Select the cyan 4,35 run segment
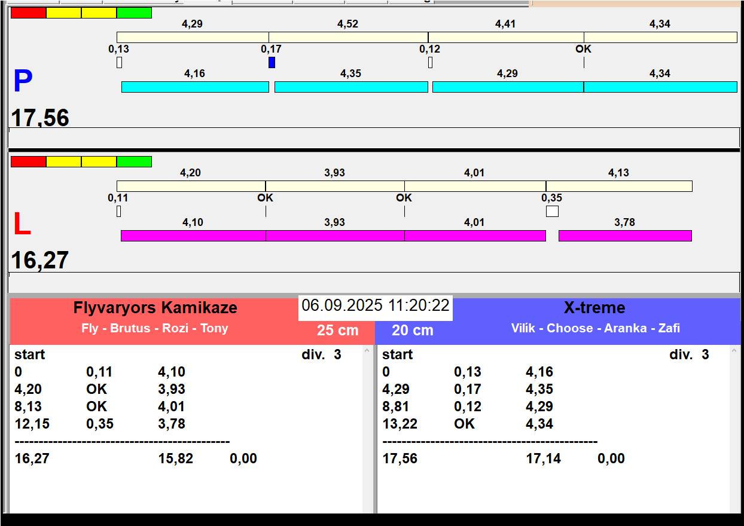Image resolution: width=744 pixels, height=526 pixels. (x=351, y=87)
